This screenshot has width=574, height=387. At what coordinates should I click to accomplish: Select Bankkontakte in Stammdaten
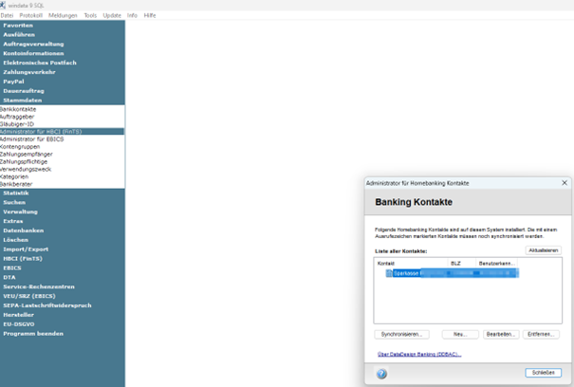click(63, 109)
